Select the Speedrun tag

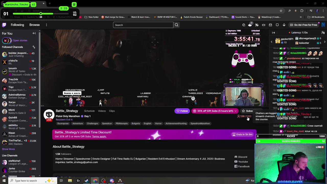[107, 123]
